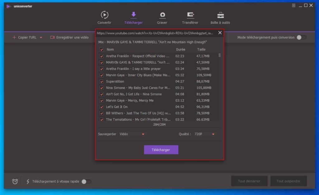Click the 63,33MB size value
This screenshot has height=195, width=319.
pyautogui.click(x=203, y=100)
